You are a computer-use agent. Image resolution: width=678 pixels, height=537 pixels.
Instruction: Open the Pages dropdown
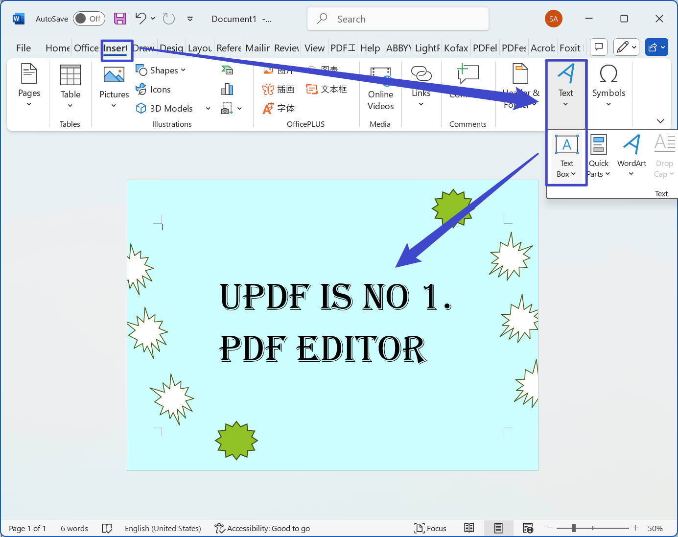(x=29, y=85)
